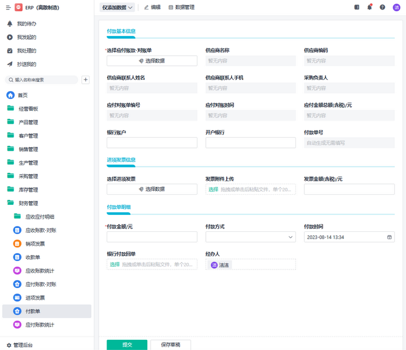Open the 仅添加数据 dropdown
The image size is (406, 350).
pos(117,7)
